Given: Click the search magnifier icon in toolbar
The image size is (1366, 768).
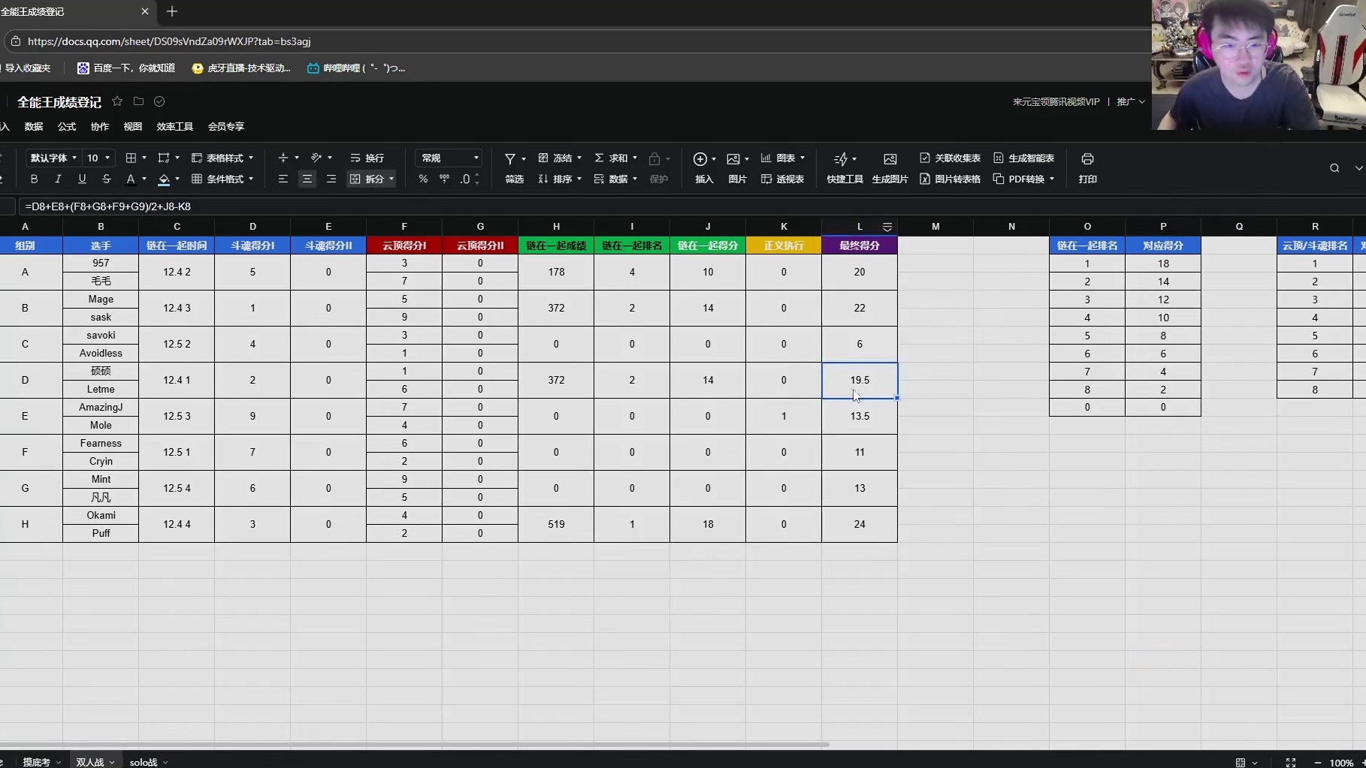Looking at the screenshot, I should [x=1334, y=168].
